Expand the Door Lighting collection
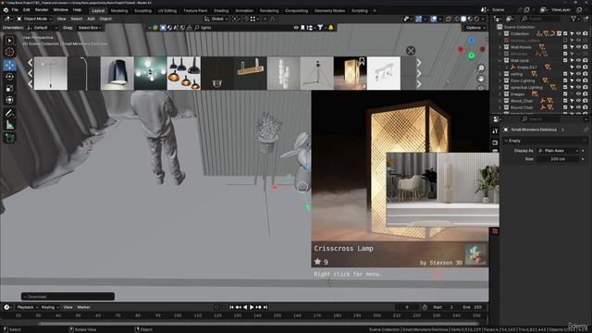Viewport: 592px width, 333px height. click(499, 80)
